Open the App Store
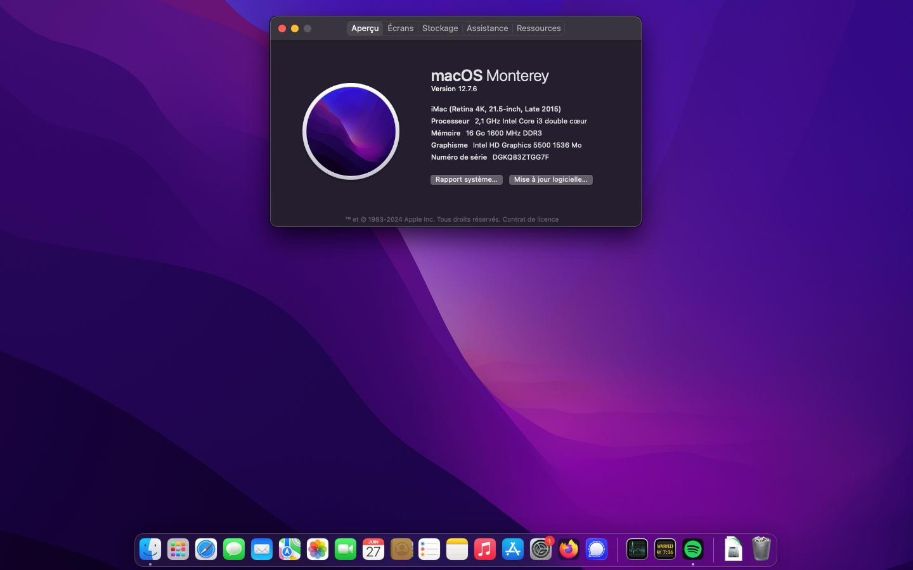 [513, 549]
